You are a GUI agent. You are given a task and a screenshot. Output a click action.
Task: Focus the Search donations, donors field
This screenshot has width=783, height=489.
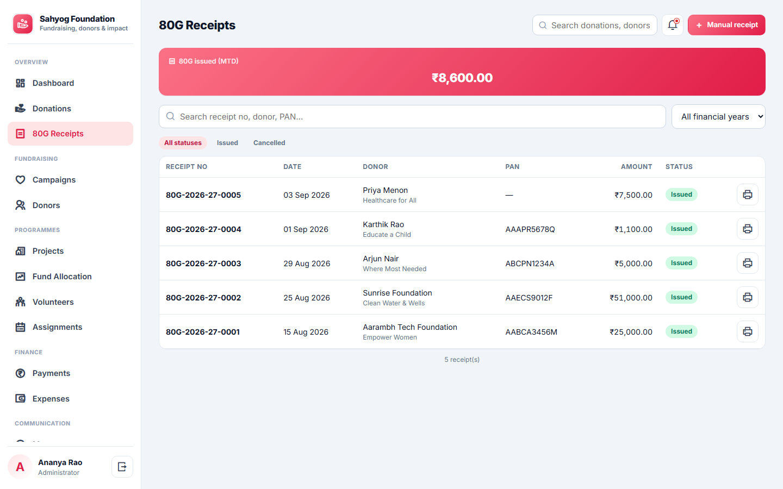click(x=595, y=25)
